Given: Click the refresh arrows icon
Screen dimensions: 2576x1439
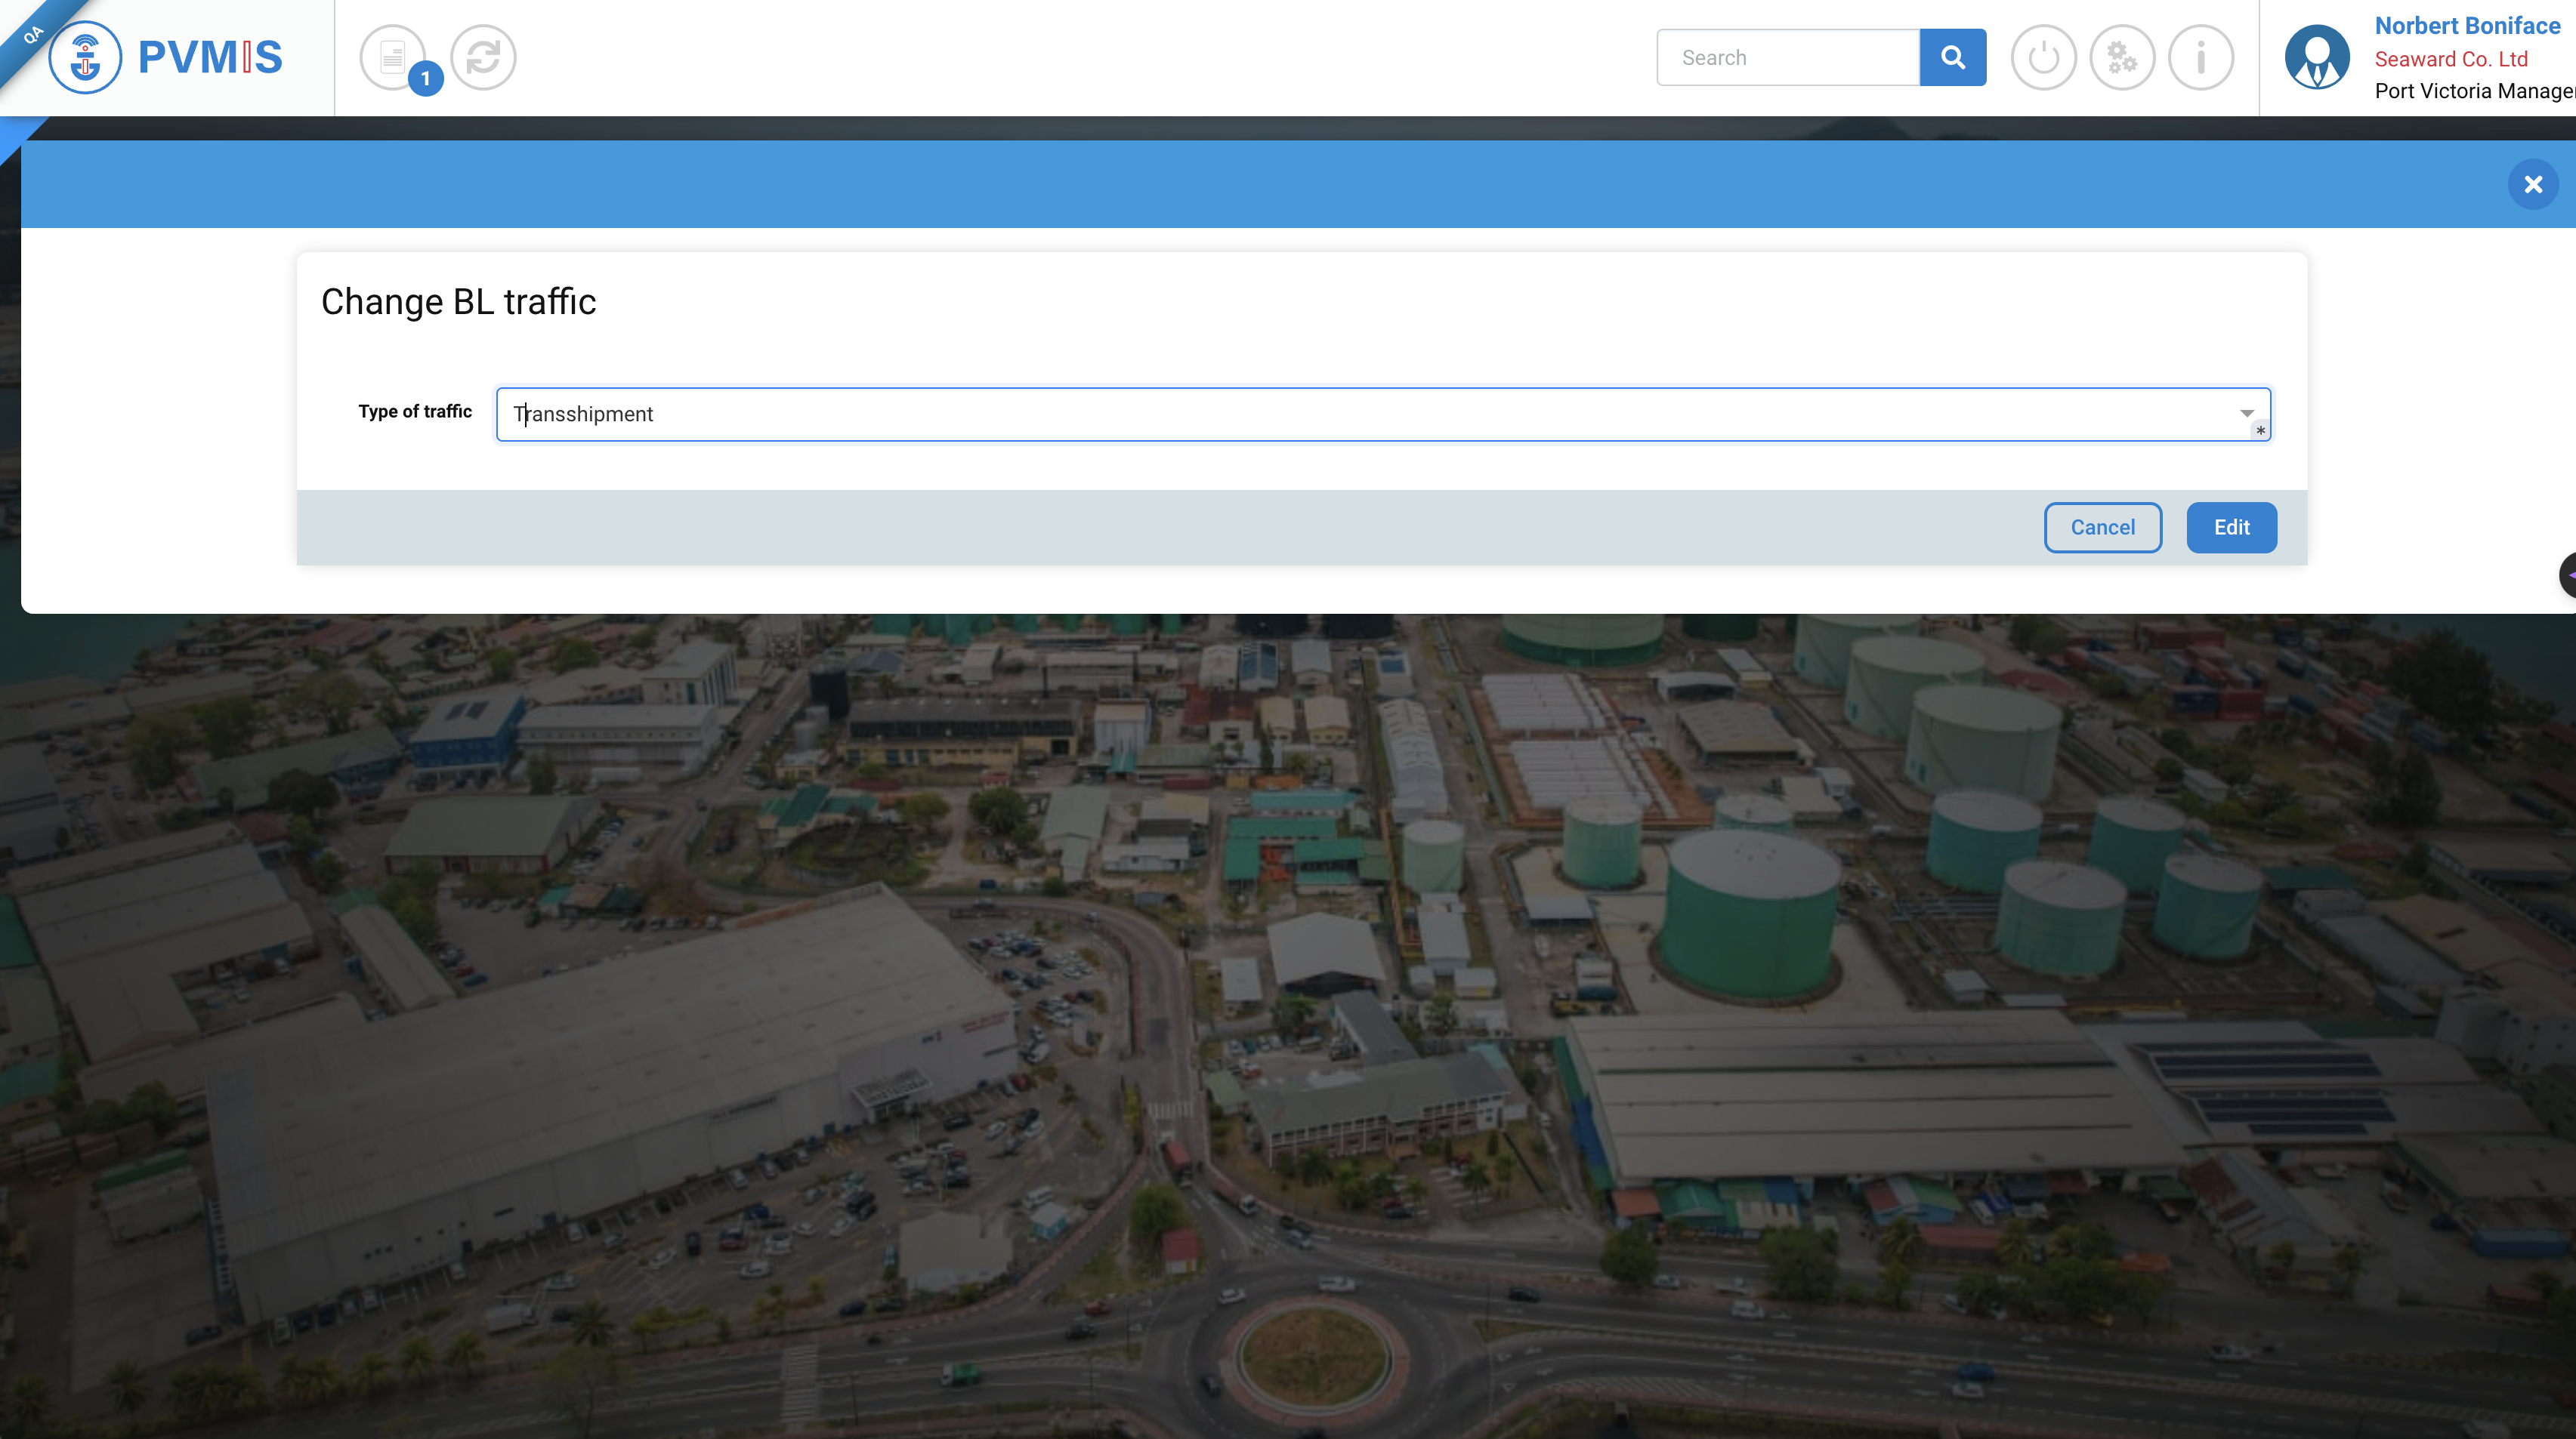Looking at the screenshot, I should (483, 57).
